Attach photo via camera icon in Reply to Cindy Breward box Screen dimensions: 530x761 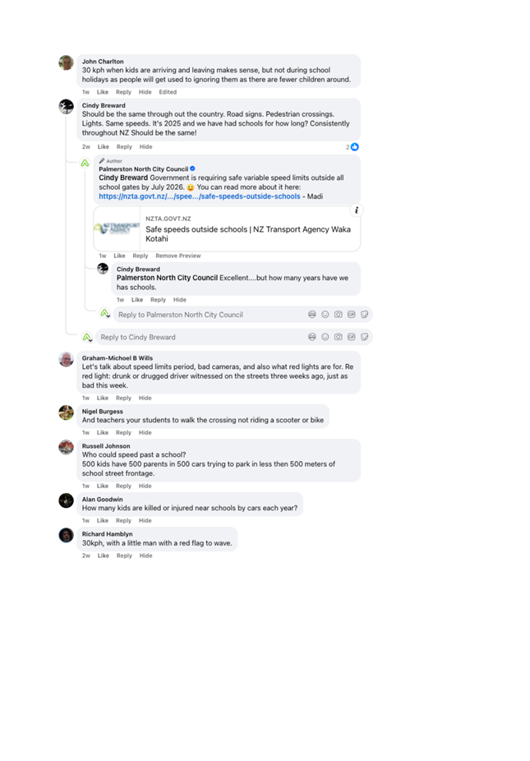(x=339, y=337)
